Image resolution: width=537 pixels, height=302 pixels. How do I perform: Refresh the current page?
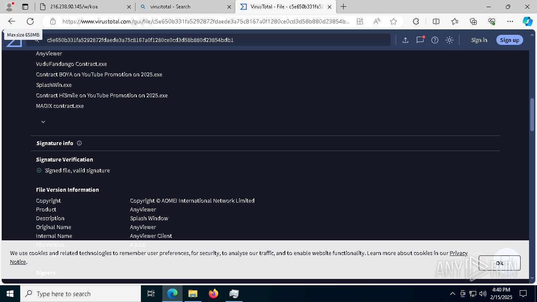pyautogui.click(x=30, y=21)
